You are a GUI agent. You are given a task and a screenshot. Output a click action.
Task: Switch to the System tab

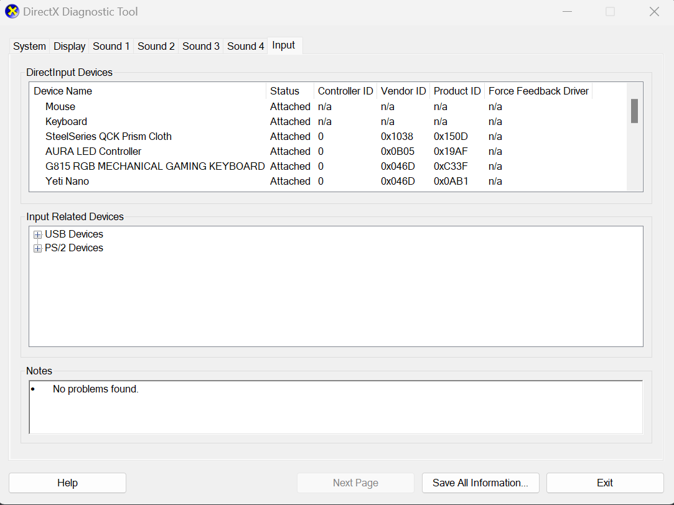29,46
